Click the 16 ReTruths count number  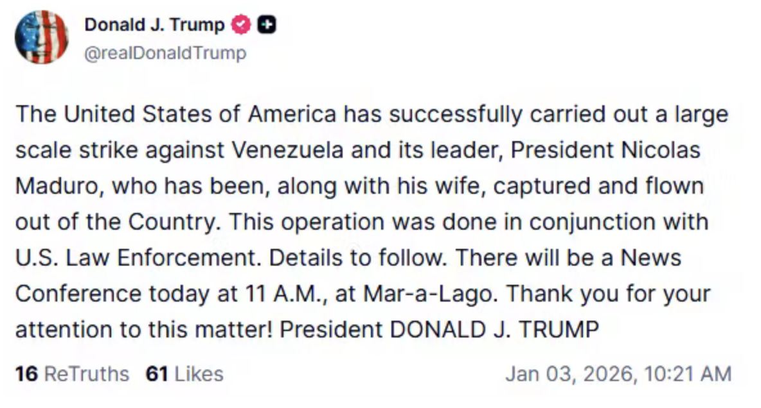pyautogui.click(x=26, y=374)
